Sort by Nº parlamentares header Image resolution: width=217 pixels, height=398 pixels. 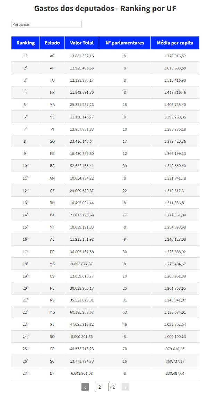tap(125, 43)
